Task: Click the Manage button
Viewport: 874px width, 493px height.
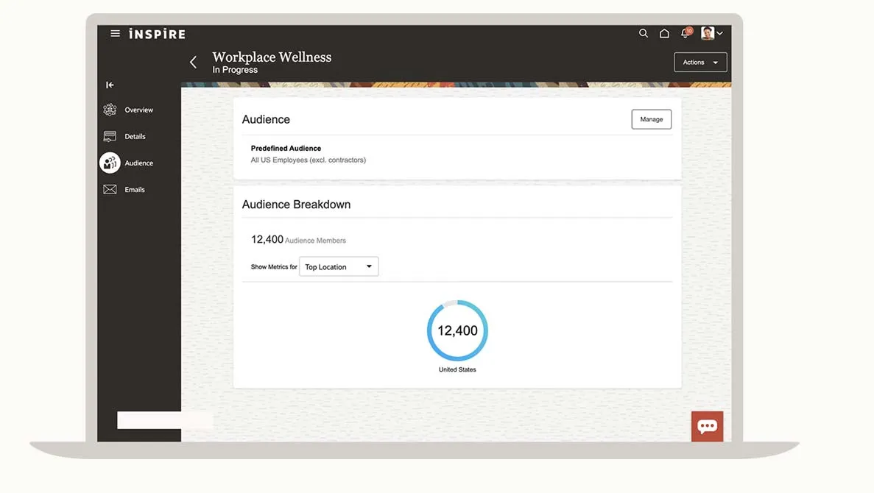Action: pyautogui.click(x=651, y=119)
